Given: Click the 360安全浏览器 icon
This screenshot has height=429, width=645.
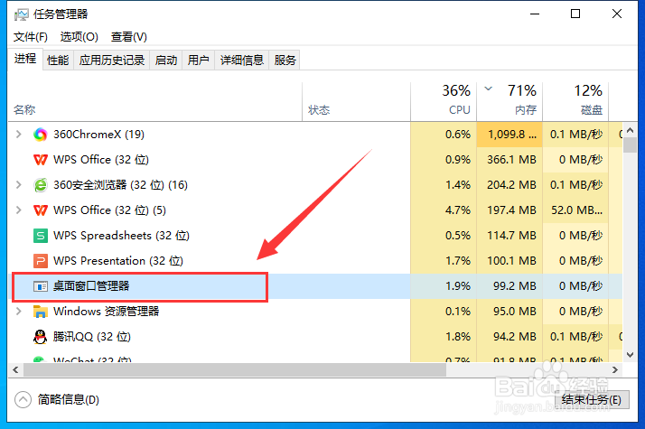Looking at the screenshot, I should [x=41, y=185].
